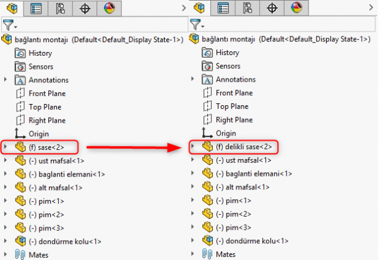Screen dimensions: 381x260
Task: Select Front Plane in the left tree
Action: 47,93
